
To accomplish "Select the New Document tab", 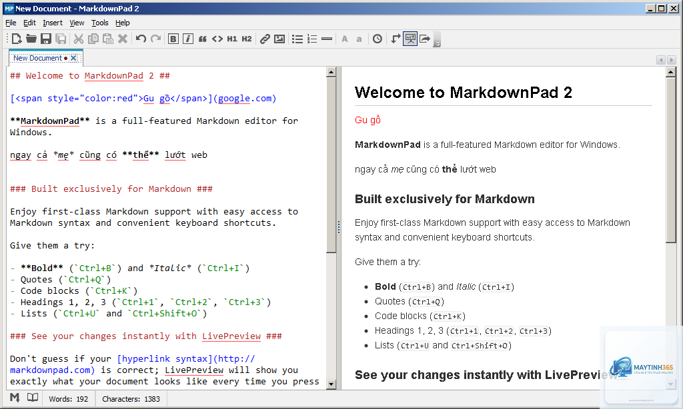I will click(x=37, y=58).
